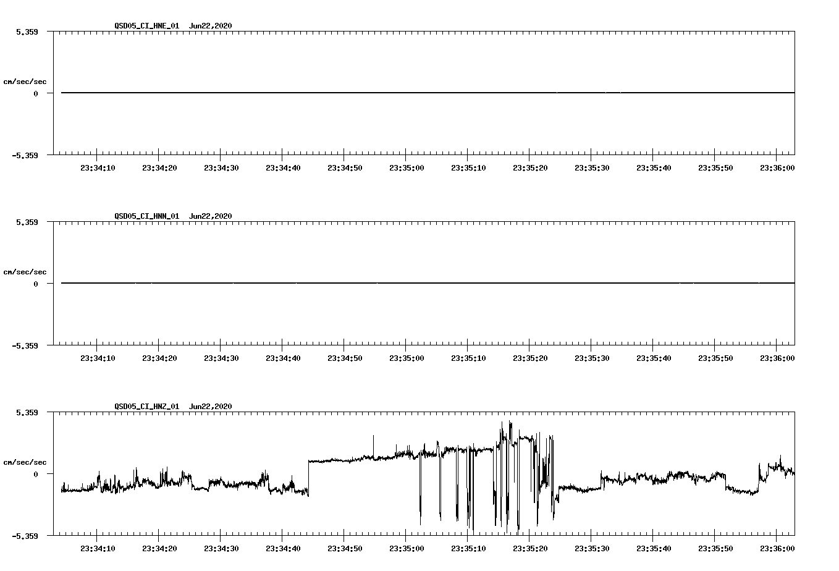Viewport: 839px width, 571px height.
Task: Click the cm/sec/sec unit label on HNE plot
Action: pos(25,82)
